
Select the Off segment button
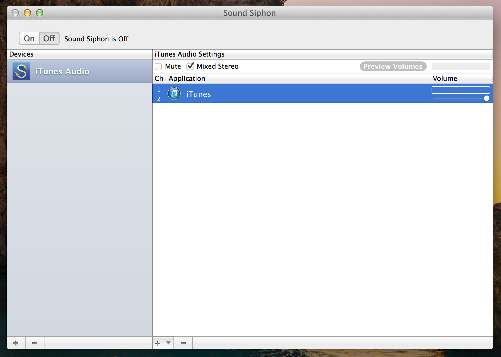pos(49,39)
